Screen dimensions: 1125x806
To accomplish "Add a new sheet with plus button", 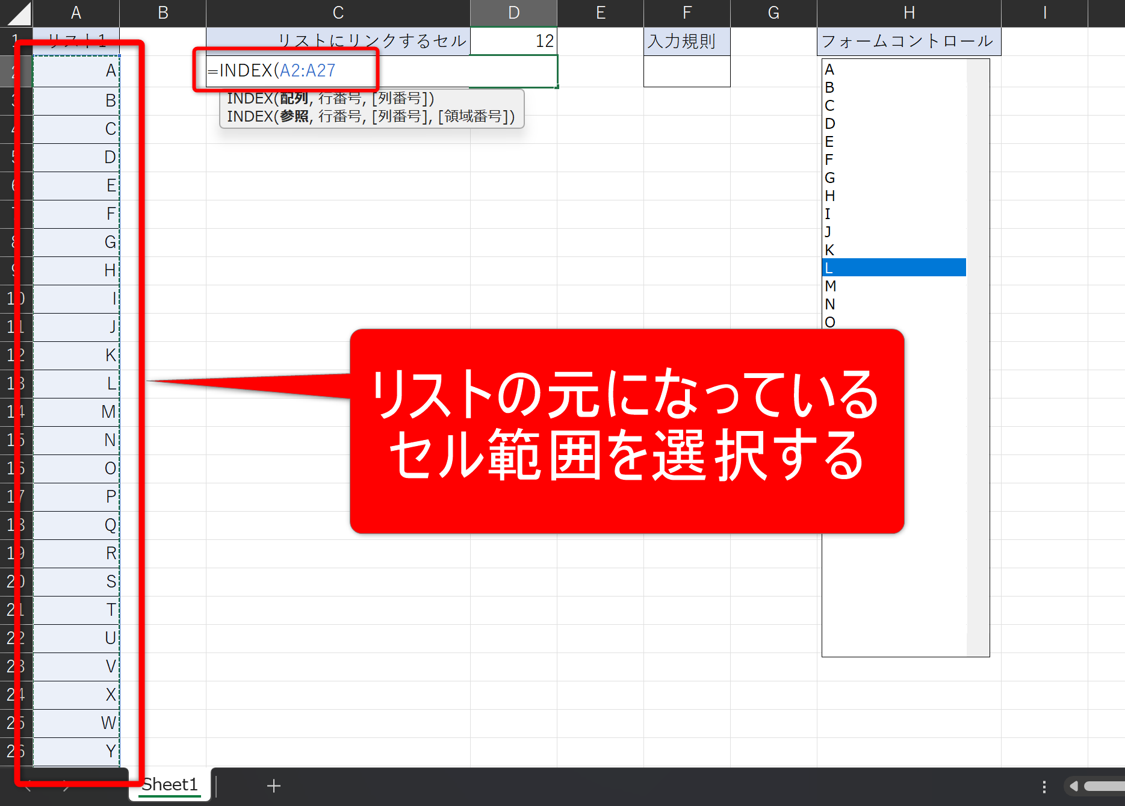I will pos(274,786).
